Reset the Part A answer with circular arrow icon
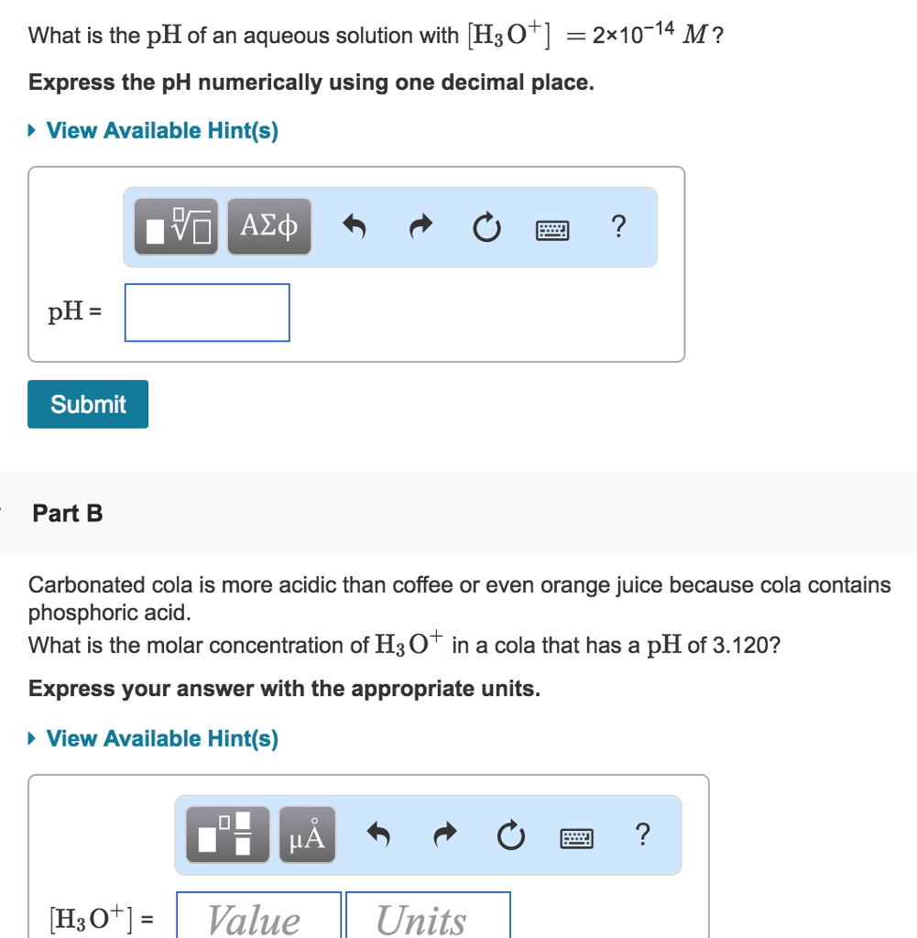917x938 pixels. click(487, 226)
